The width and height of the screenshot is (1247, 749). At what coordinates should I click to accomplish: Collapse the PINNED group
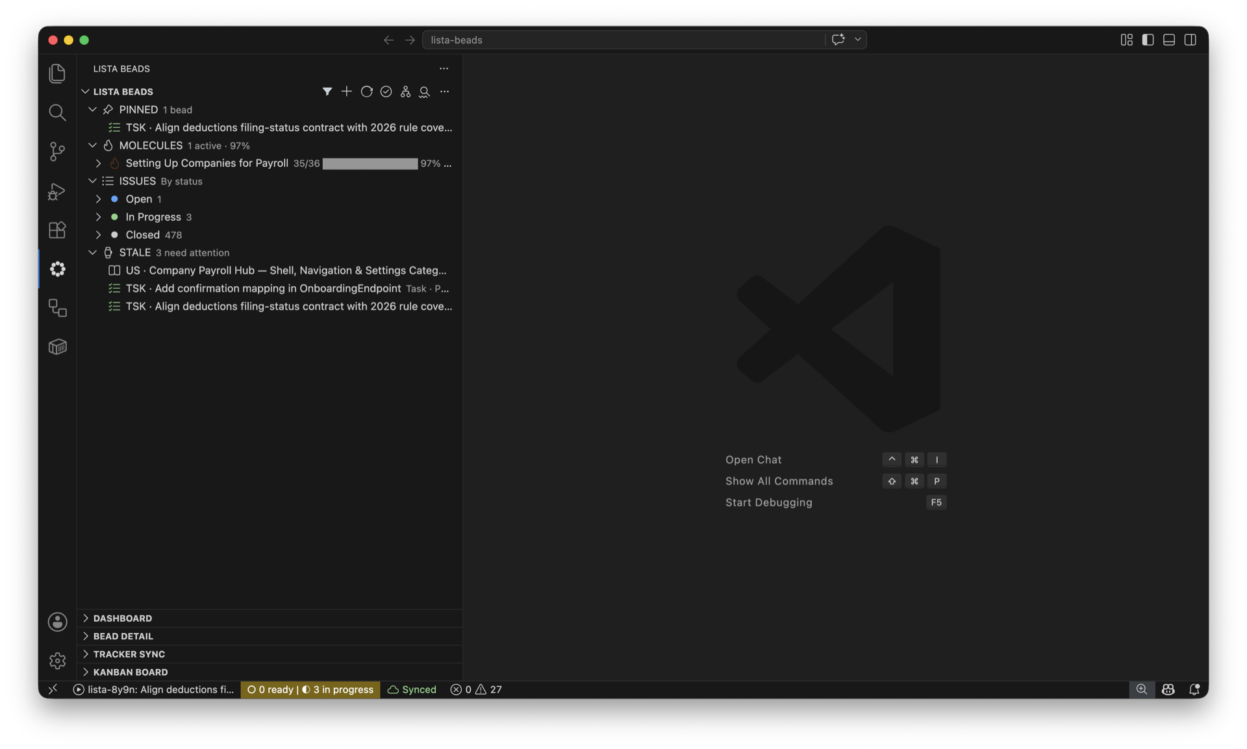pyautogui.click(x=92, y=110)
